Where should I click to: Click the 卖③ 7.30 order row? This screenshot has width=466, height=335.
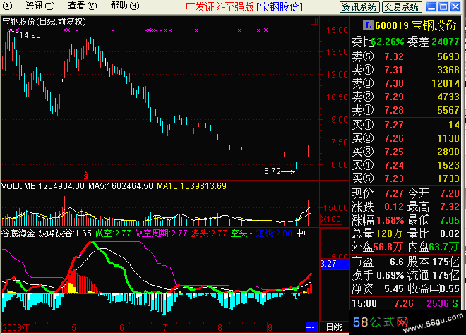406,83
